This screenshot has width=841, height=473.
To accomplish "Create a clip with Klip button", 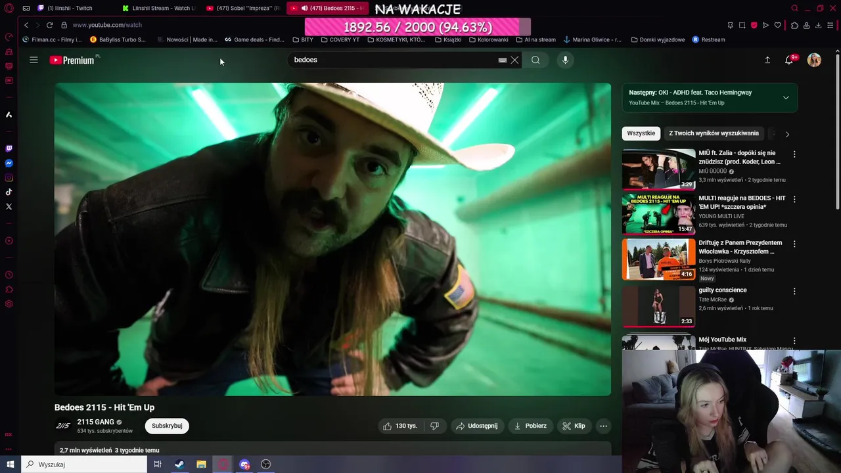I will [x=574, y=426].
